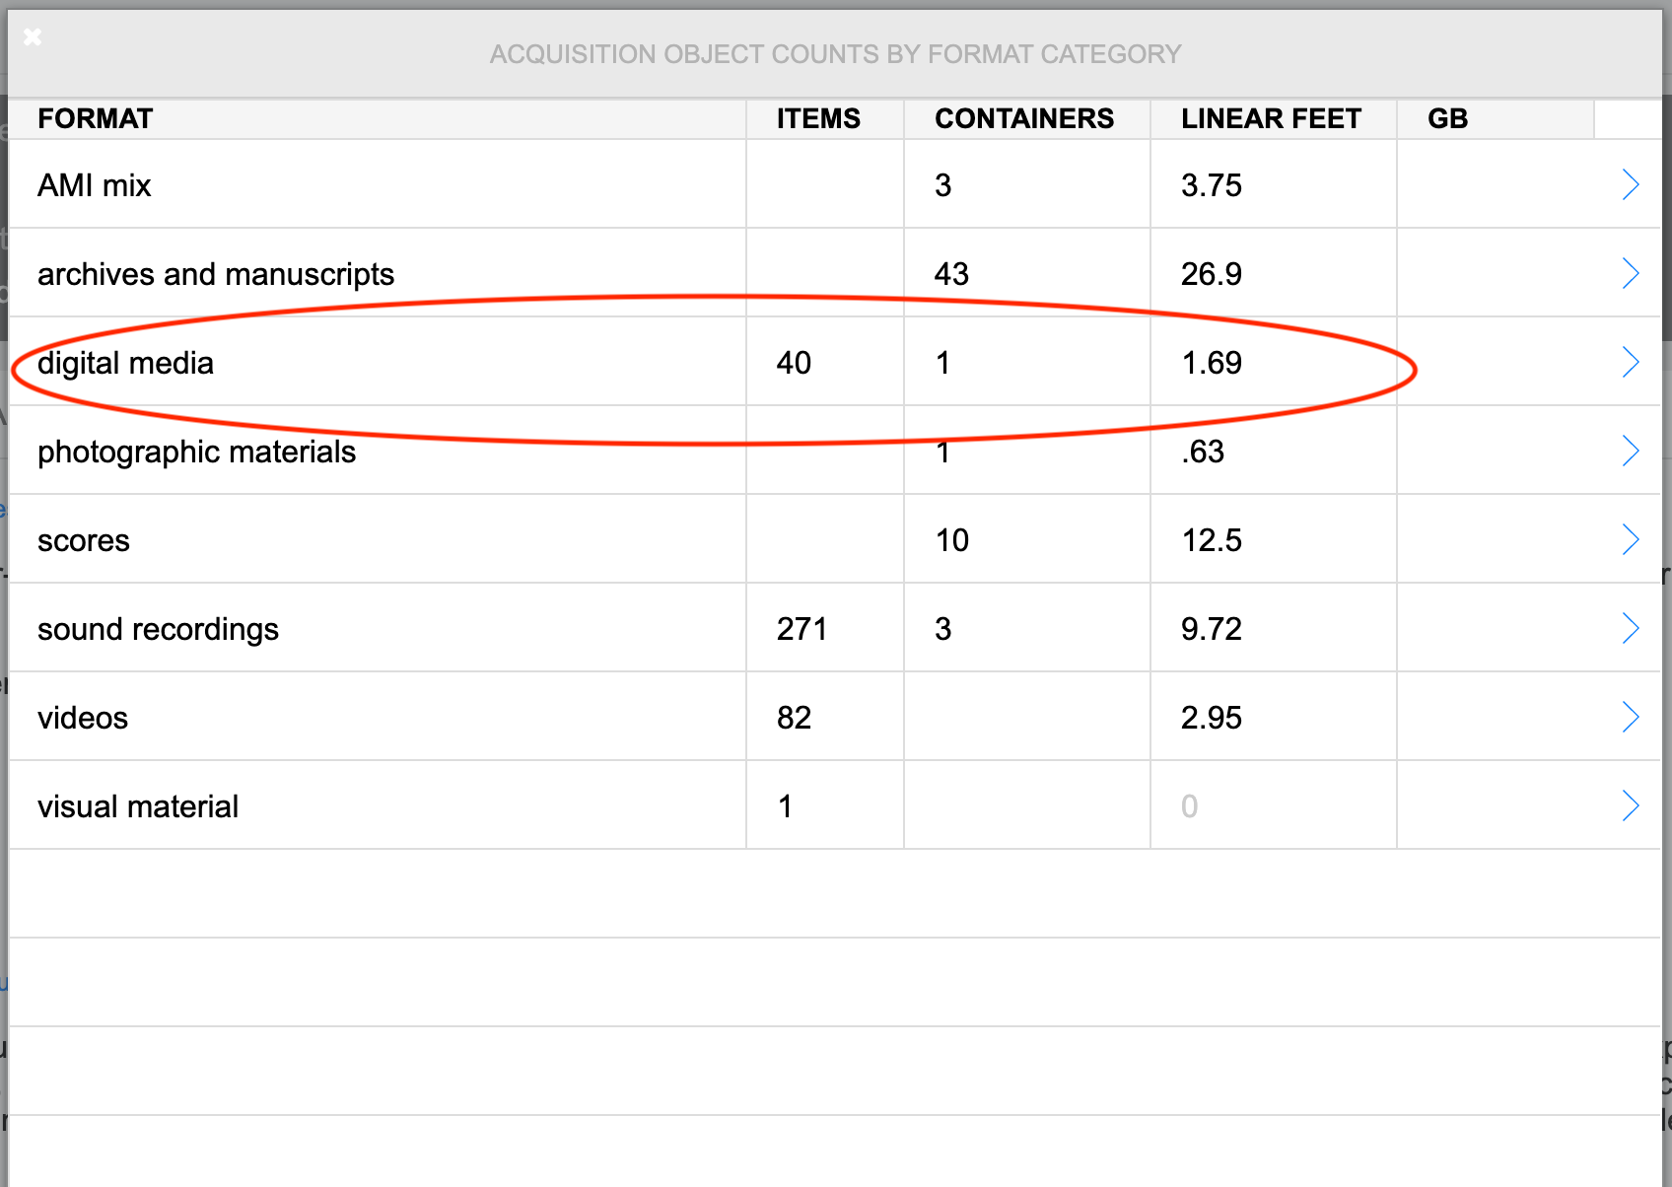This screenshot has width=1672, height=1187.
Task: Click linear feet value 9.72
Action: click(x=1212, y=629)
